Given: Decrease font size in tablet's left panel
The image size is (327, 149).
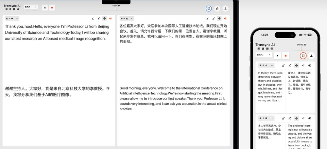Looking at the screenshot, I should [x=93, y=19].
